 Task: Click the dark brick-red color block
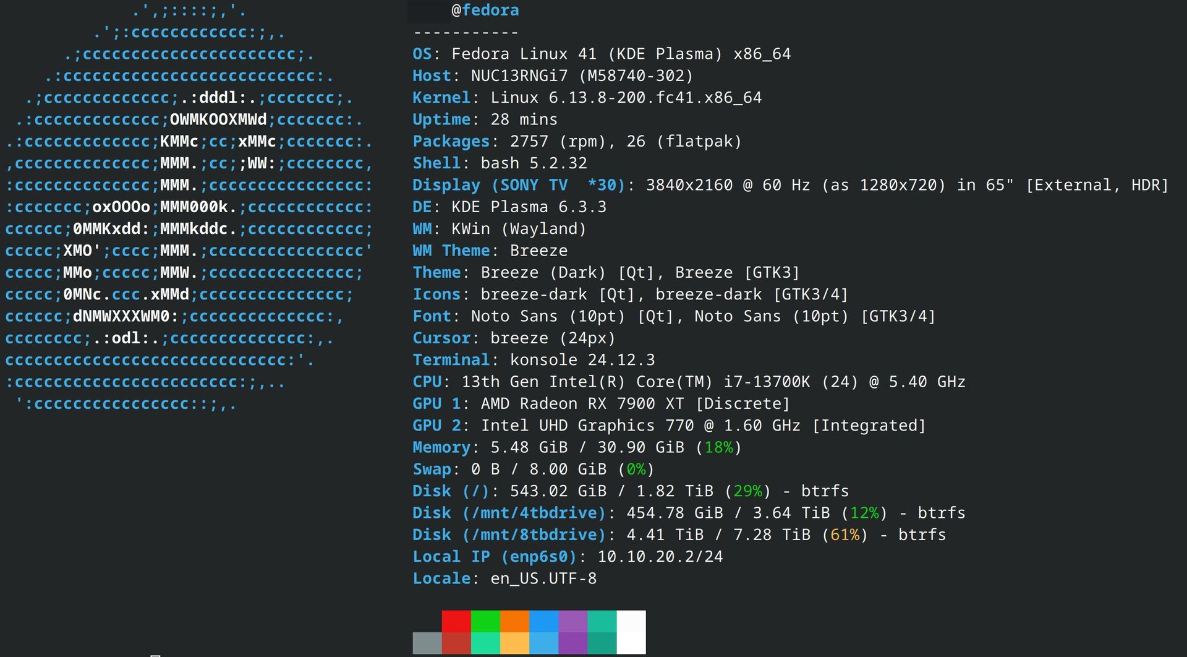click(456, 643)
